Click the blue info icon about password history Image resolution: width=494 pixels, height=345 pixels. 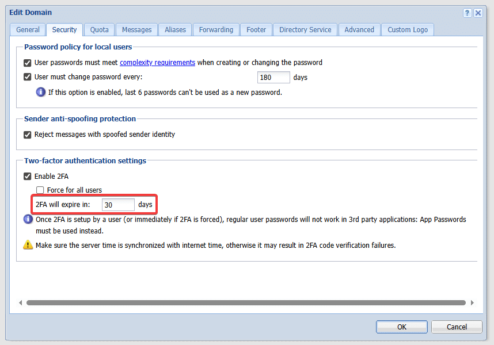pos(41,91)
